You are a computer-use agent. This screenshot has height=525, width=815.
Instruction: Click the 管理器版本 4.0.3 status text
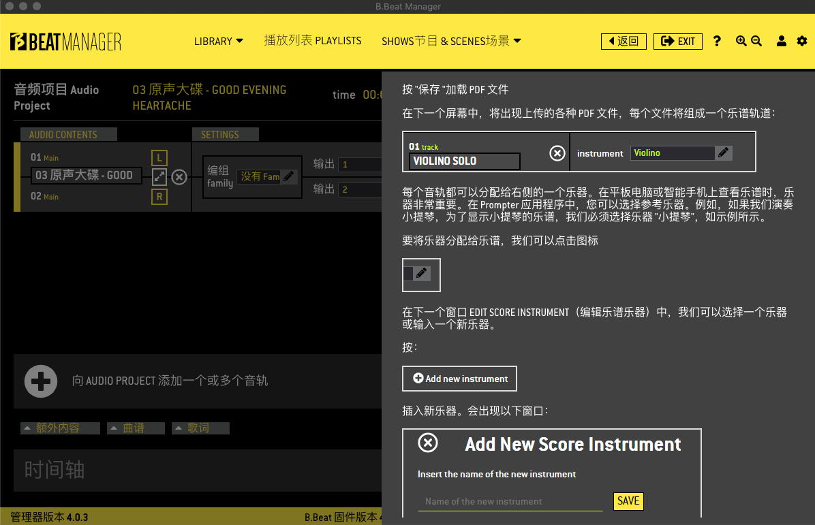(49, 518)
